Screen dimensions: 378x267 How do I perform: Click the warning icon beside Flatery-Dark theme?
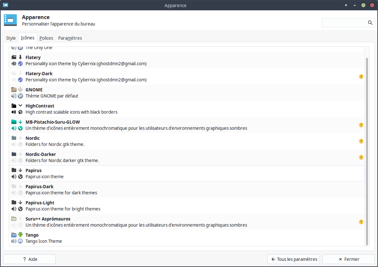click(361, 77)
